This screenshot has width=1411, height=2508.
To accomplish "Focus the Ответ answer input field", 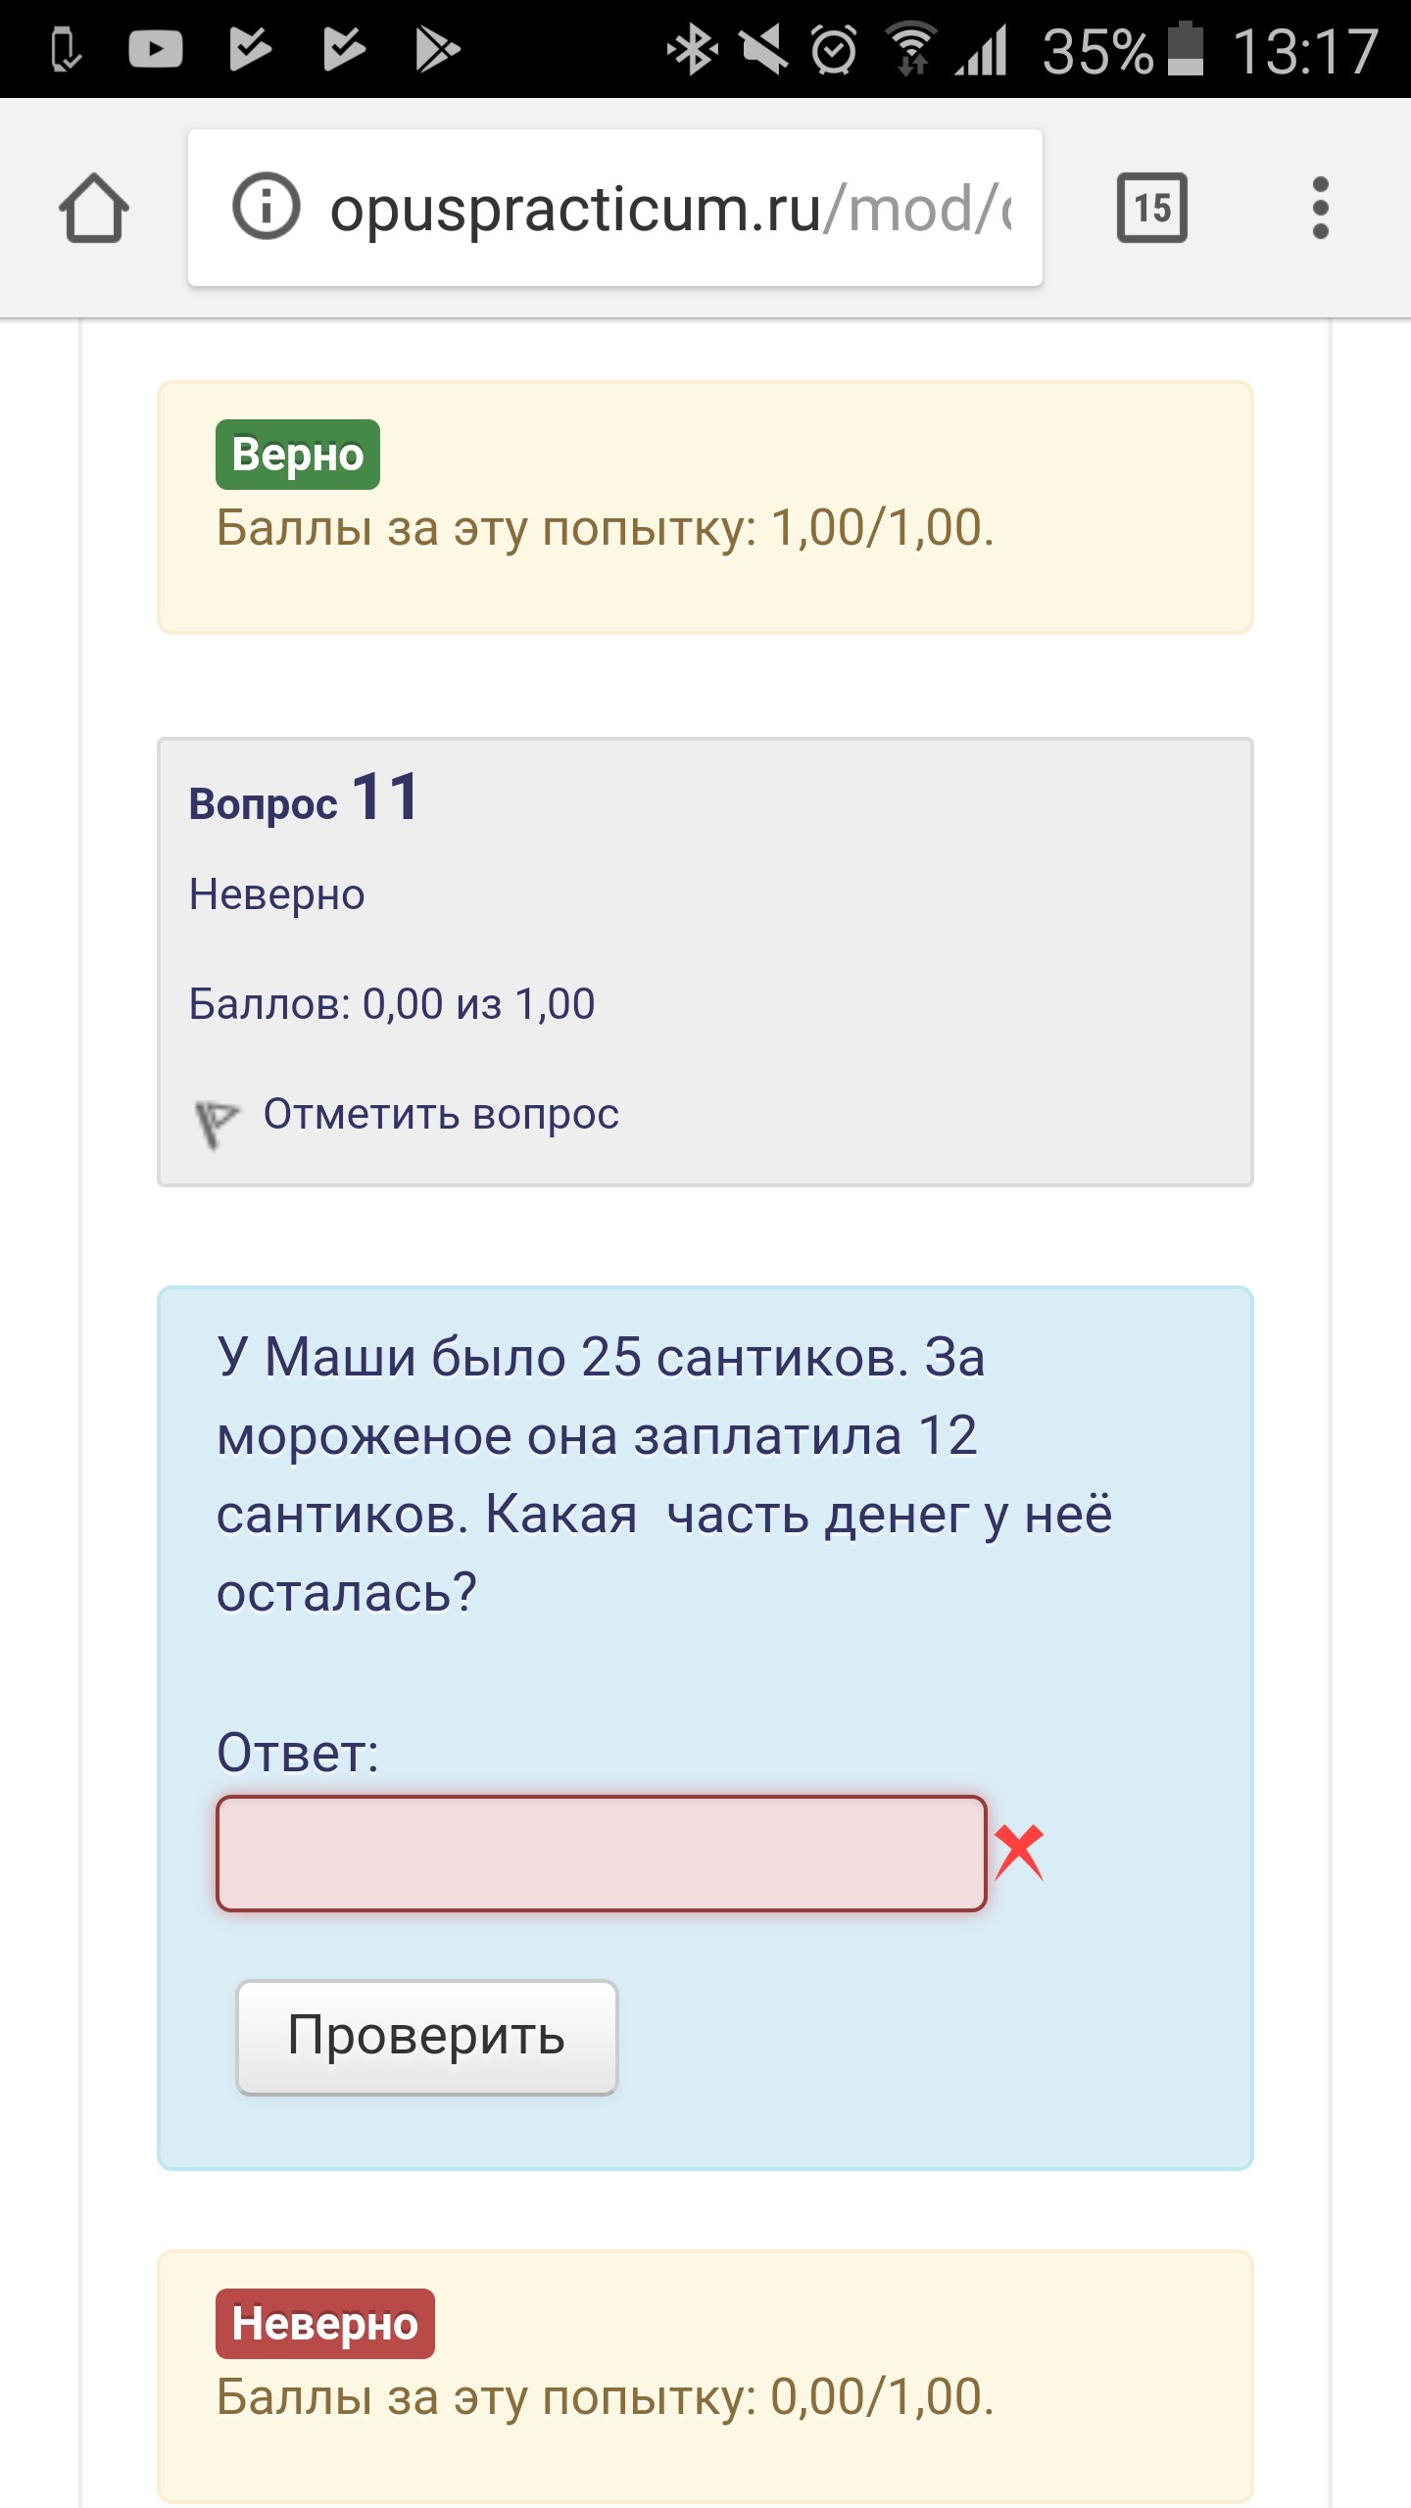I will tap(601, 1854).
